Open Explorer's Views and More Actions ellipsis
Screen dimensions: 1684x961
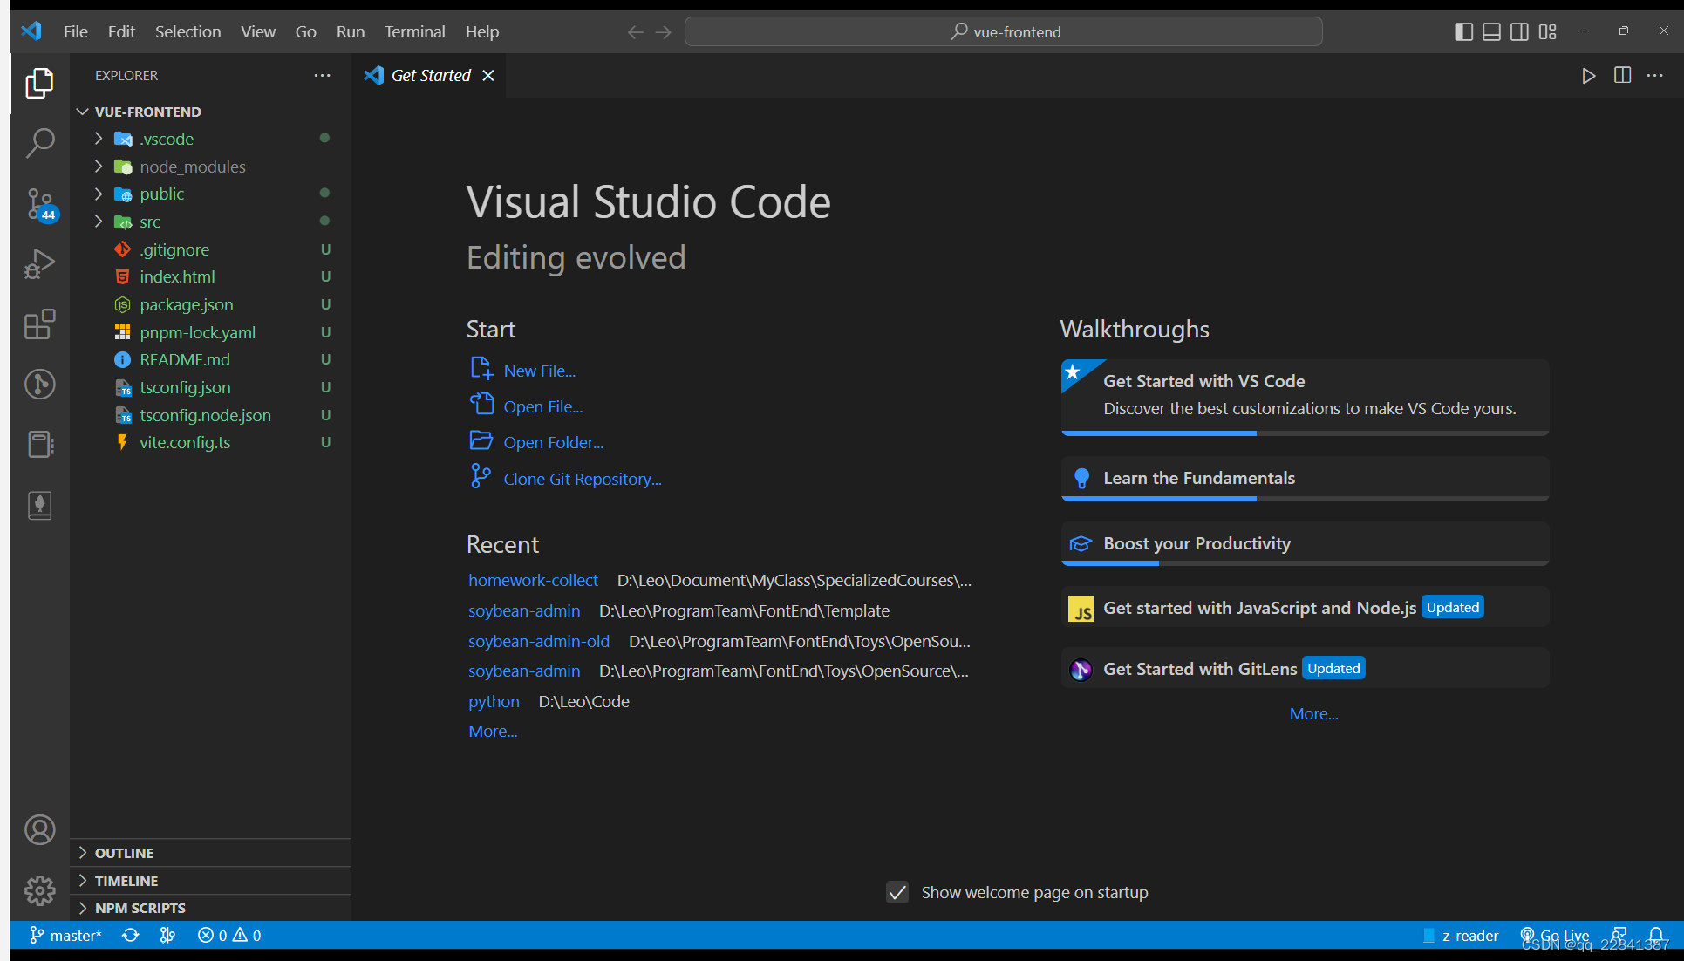click(323, 76)
